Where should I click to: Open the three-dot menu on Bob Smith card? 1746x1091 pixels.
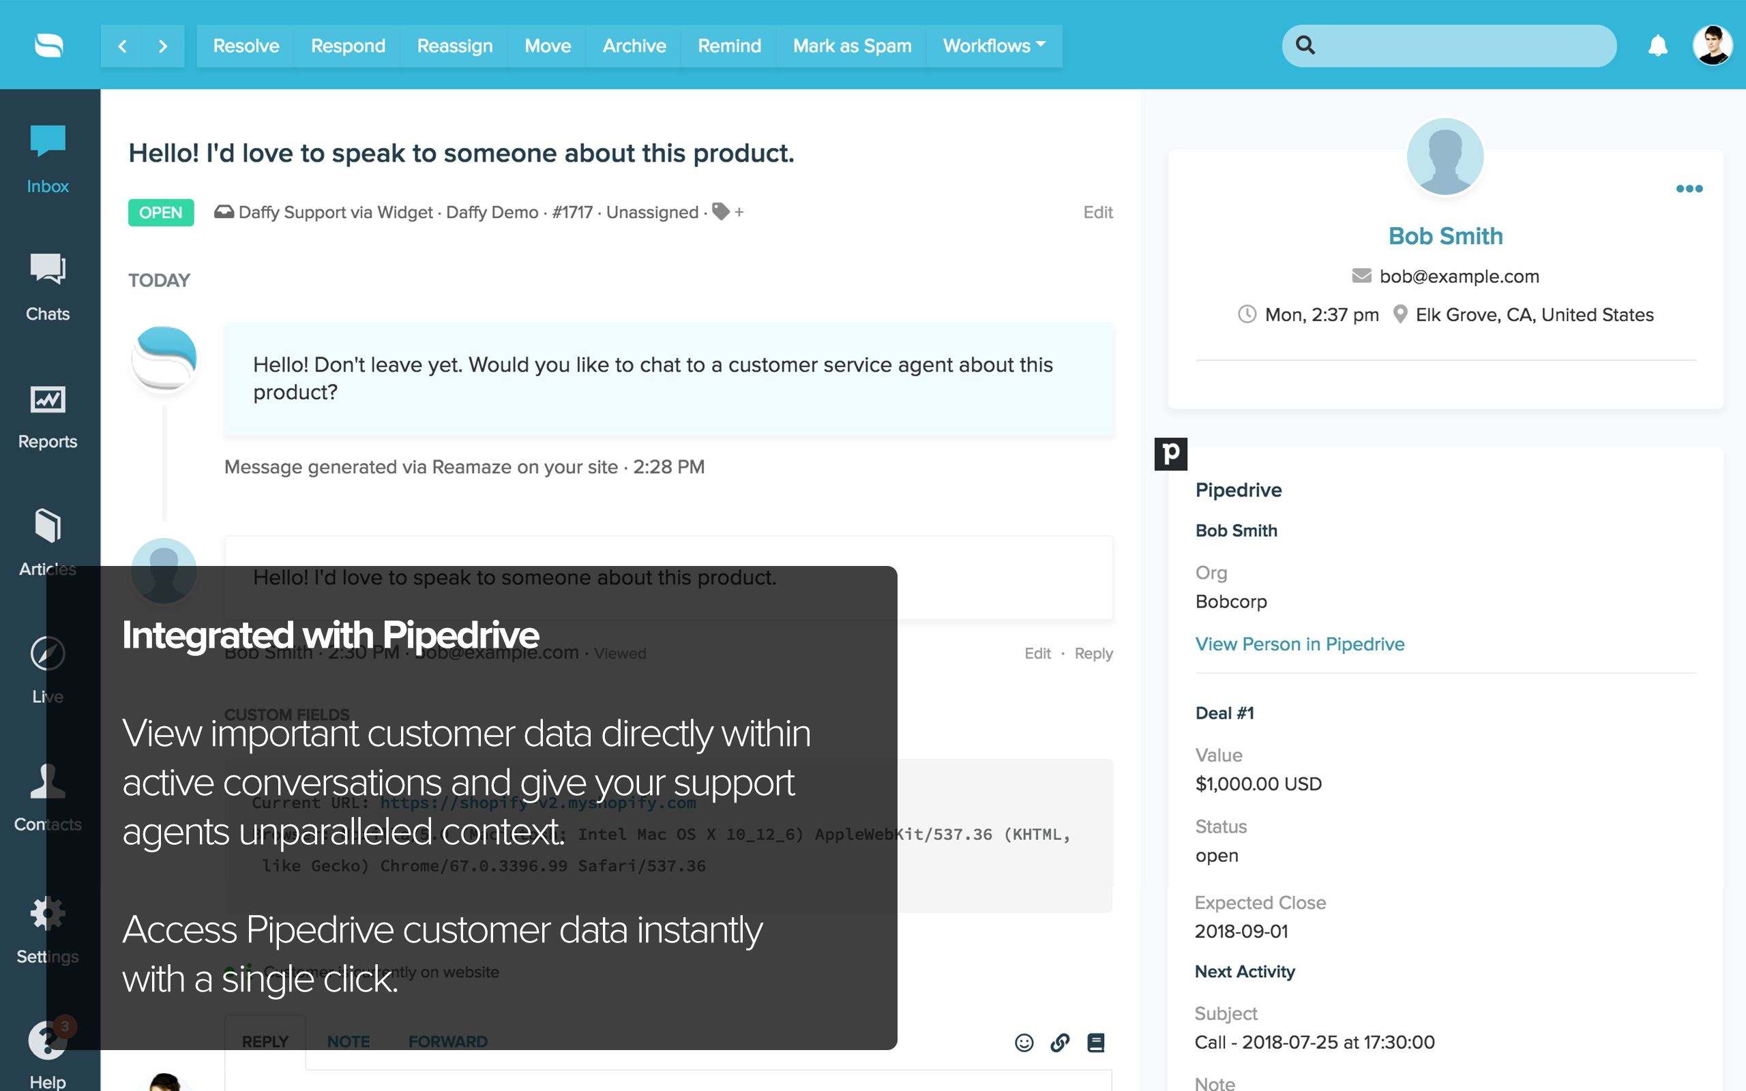pos(1689,189)
